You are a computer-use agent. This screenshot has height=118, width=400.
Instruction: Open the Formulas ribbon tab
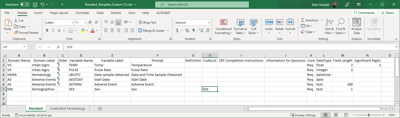point(82,13)
